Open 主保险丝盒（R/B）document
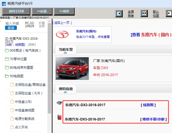The height and width of the screenshot is (133, 172). tap(29, 93)
